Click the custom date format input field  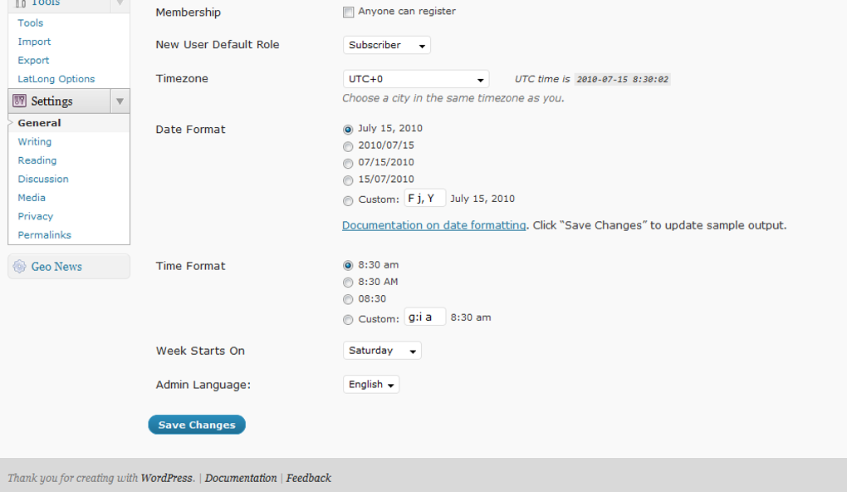[424, 198]
